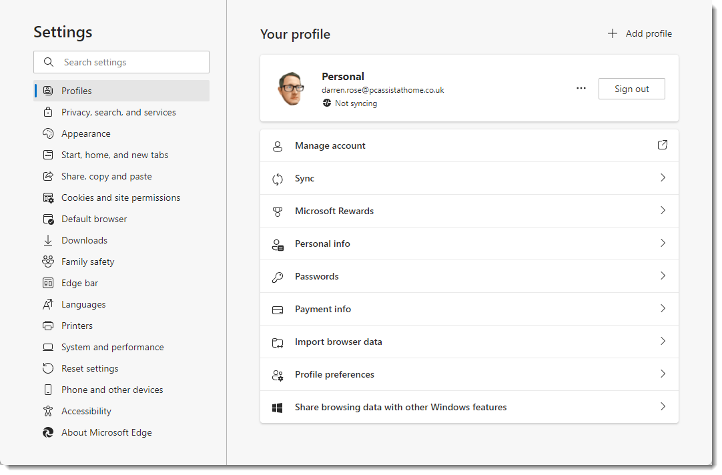Click the Payment info card icon
Viewport: 722px width, 475px height.
point(278,310)
